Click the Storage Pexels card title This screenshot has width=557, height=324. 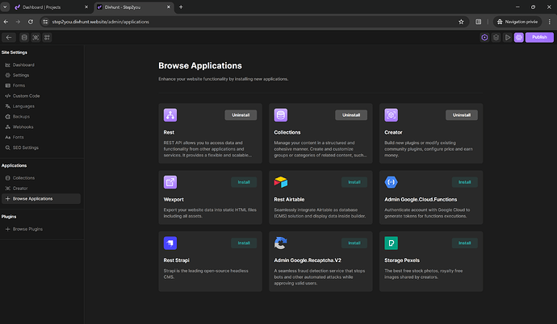(402, 260)
